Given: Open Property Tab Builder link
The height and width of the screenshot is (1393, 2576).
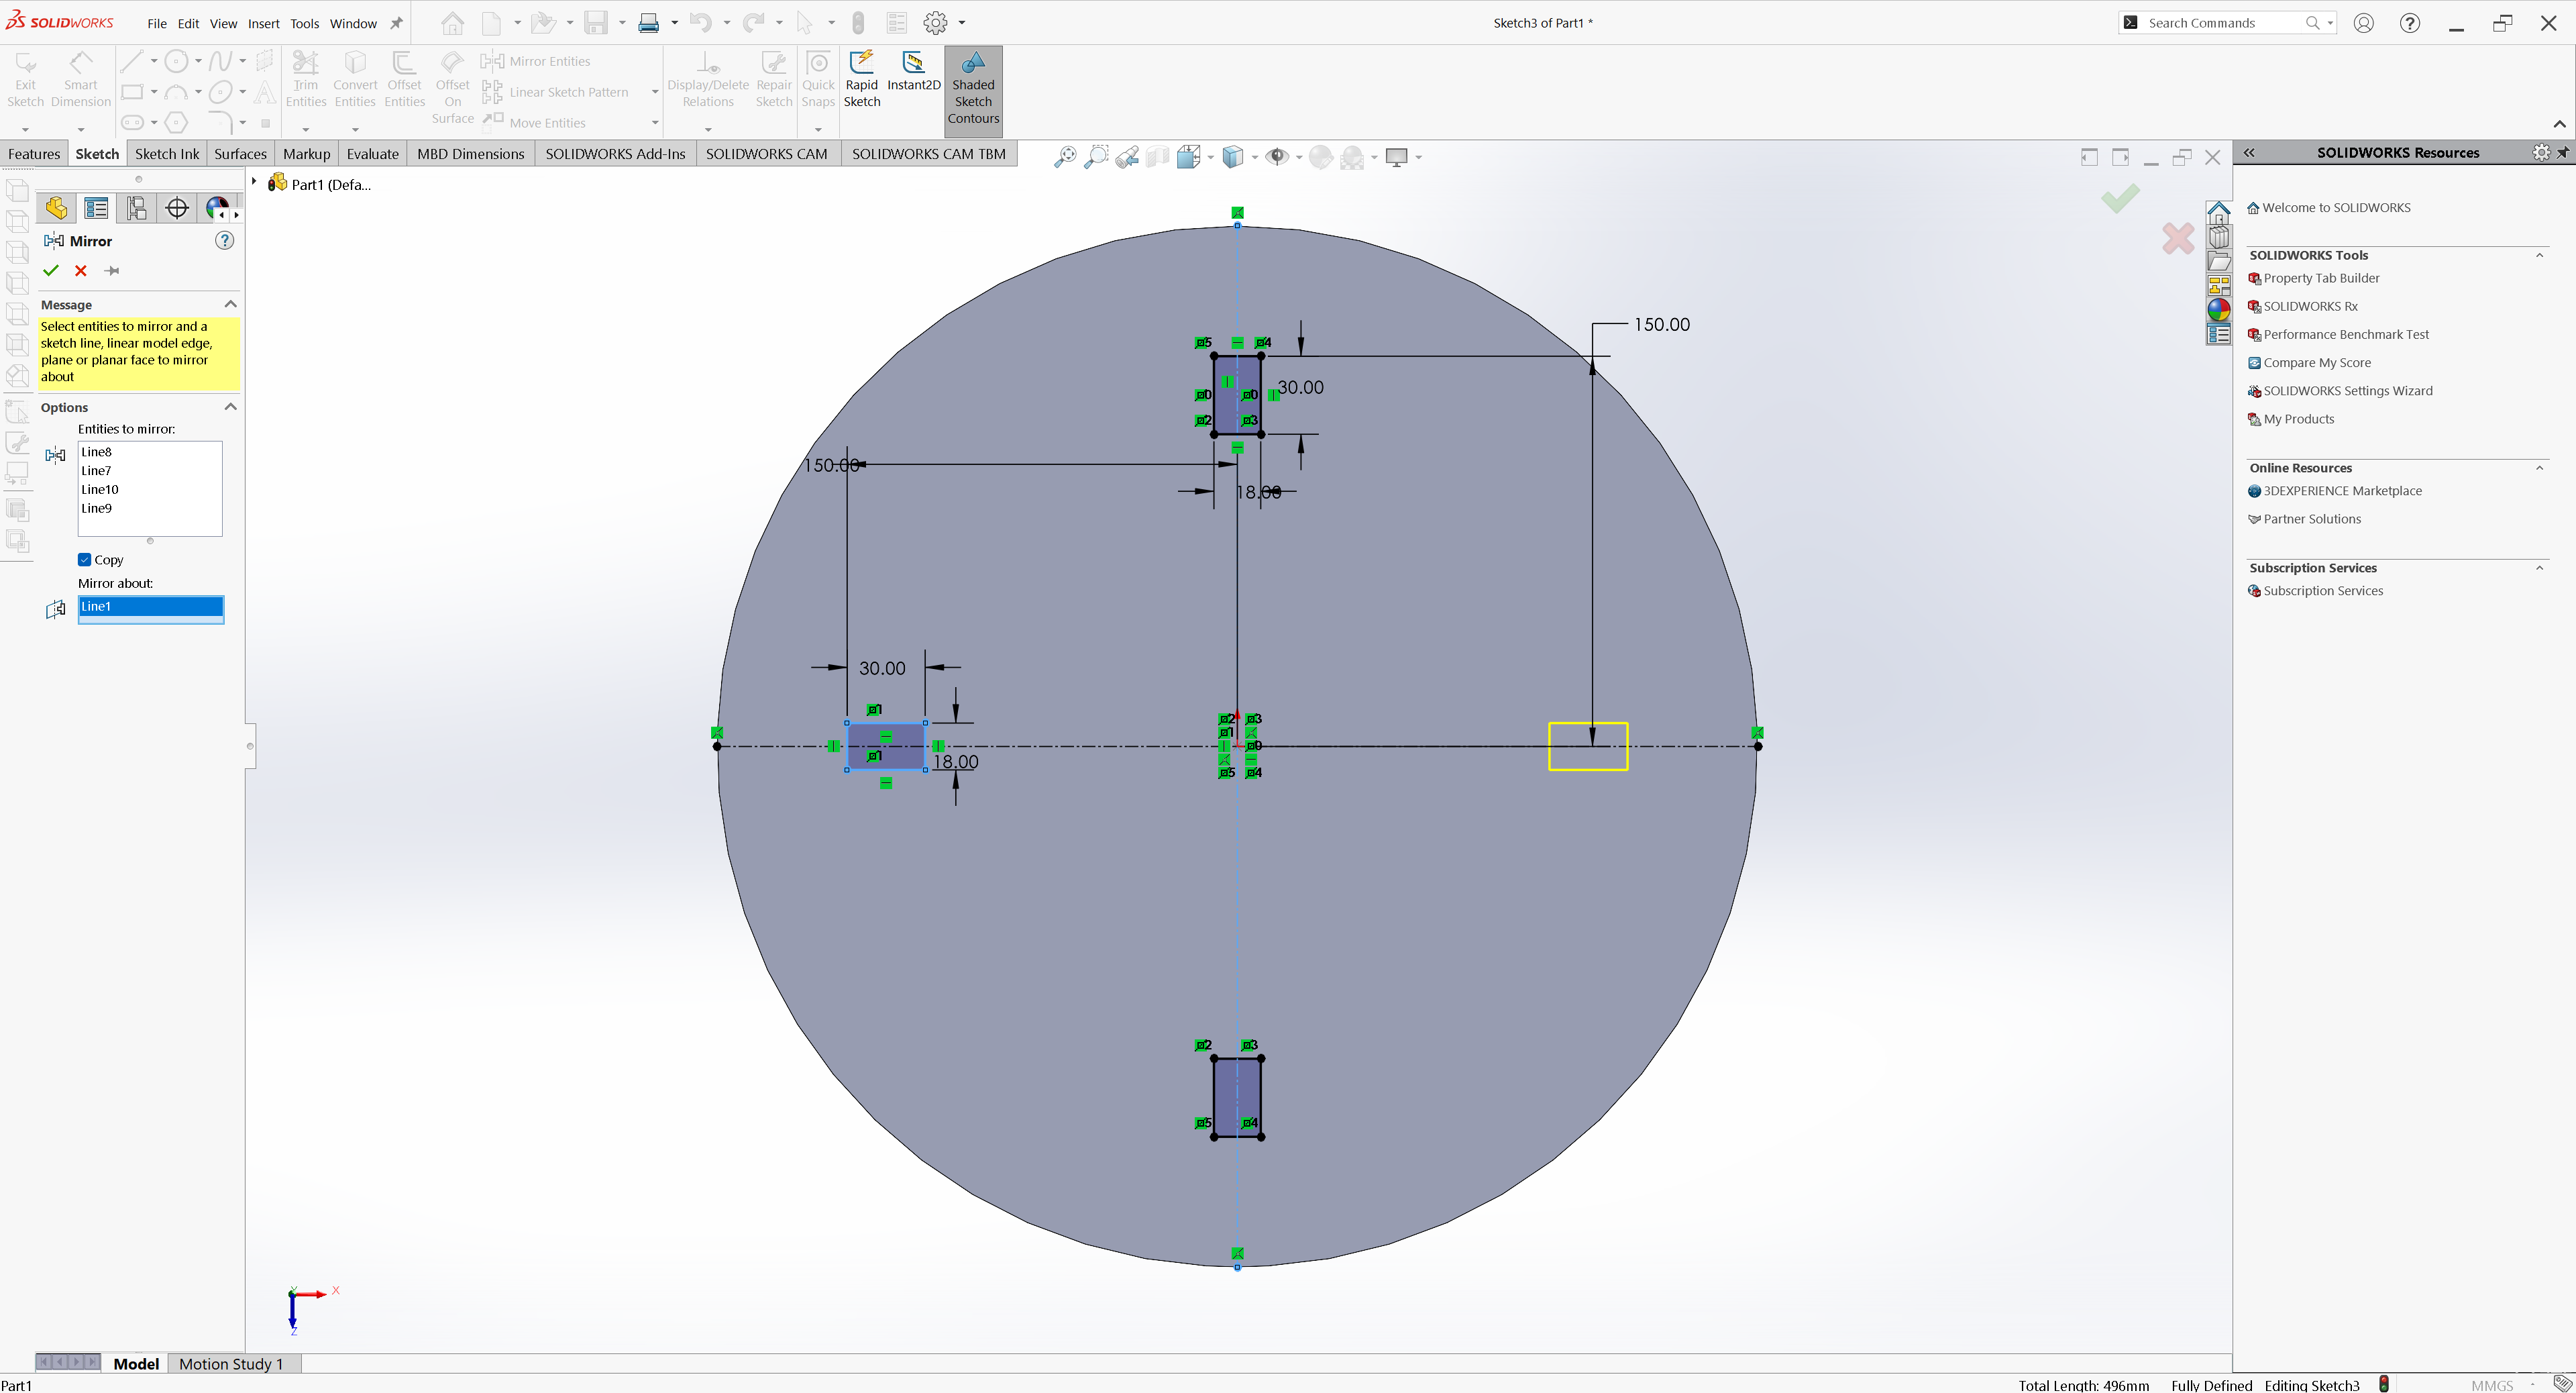Looking at the screenshot, I should (2320, 278).
